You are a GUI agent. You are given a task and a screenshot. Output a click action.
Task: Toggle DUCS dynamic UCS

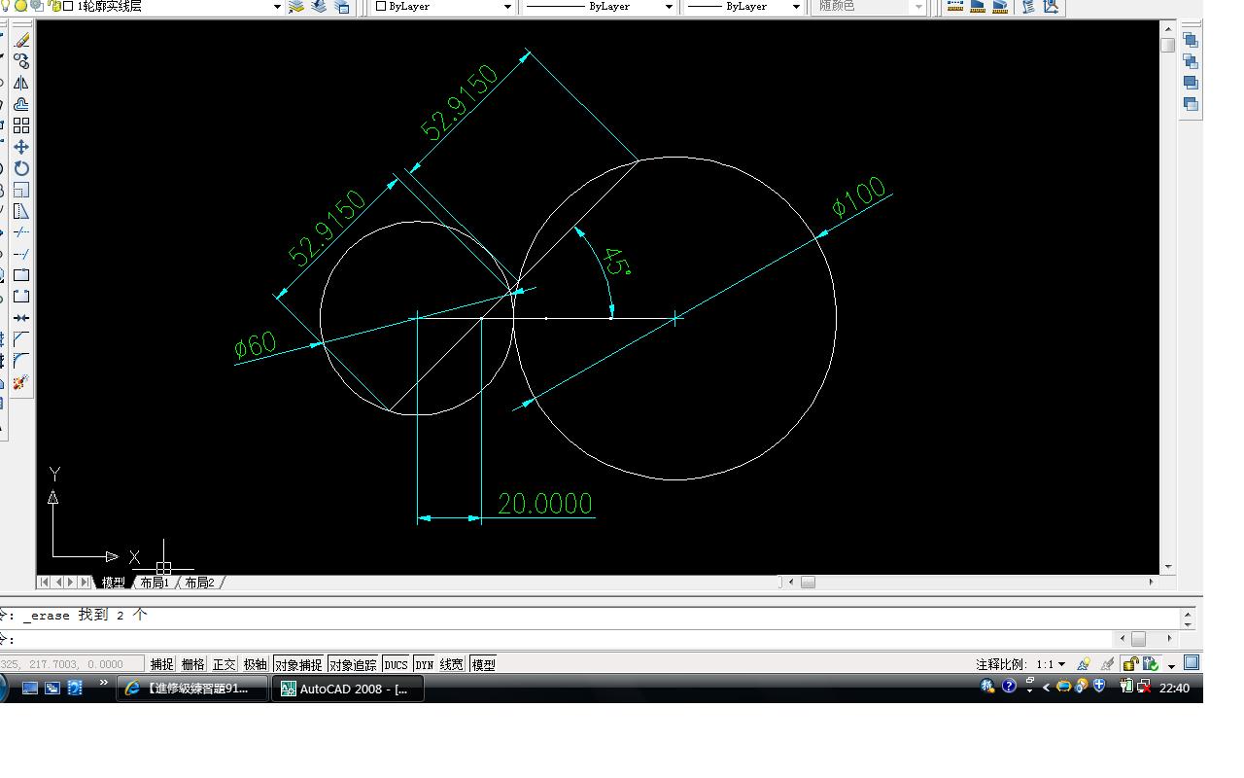pyautogui.click(x=396, y=664)
